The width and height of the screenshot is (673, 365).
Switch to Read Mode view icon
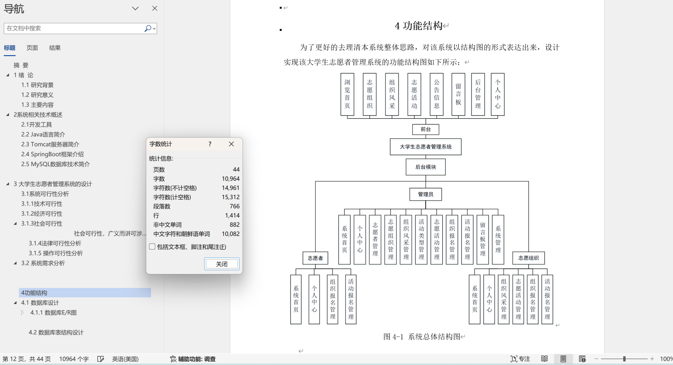(545, 359)
